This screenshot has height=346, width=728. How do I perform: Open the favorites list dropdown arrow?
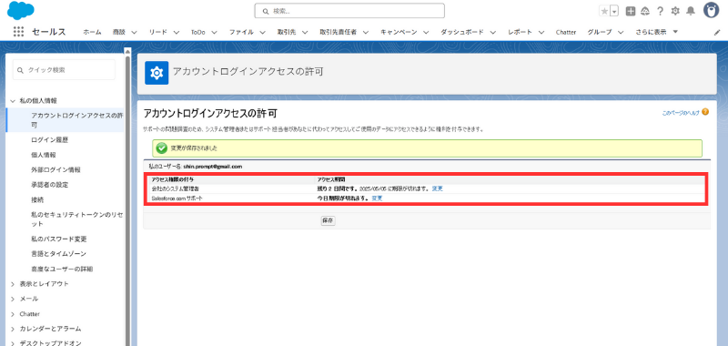pyautogui.click(x=614, y=11)
